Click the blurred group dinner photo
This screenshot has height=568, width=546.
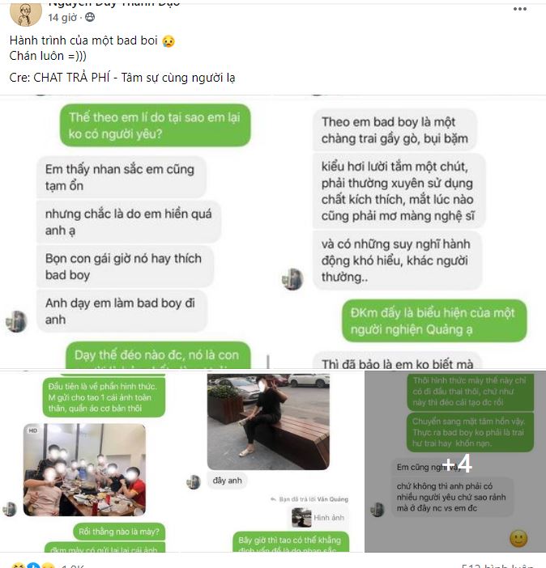click(84, 470)
